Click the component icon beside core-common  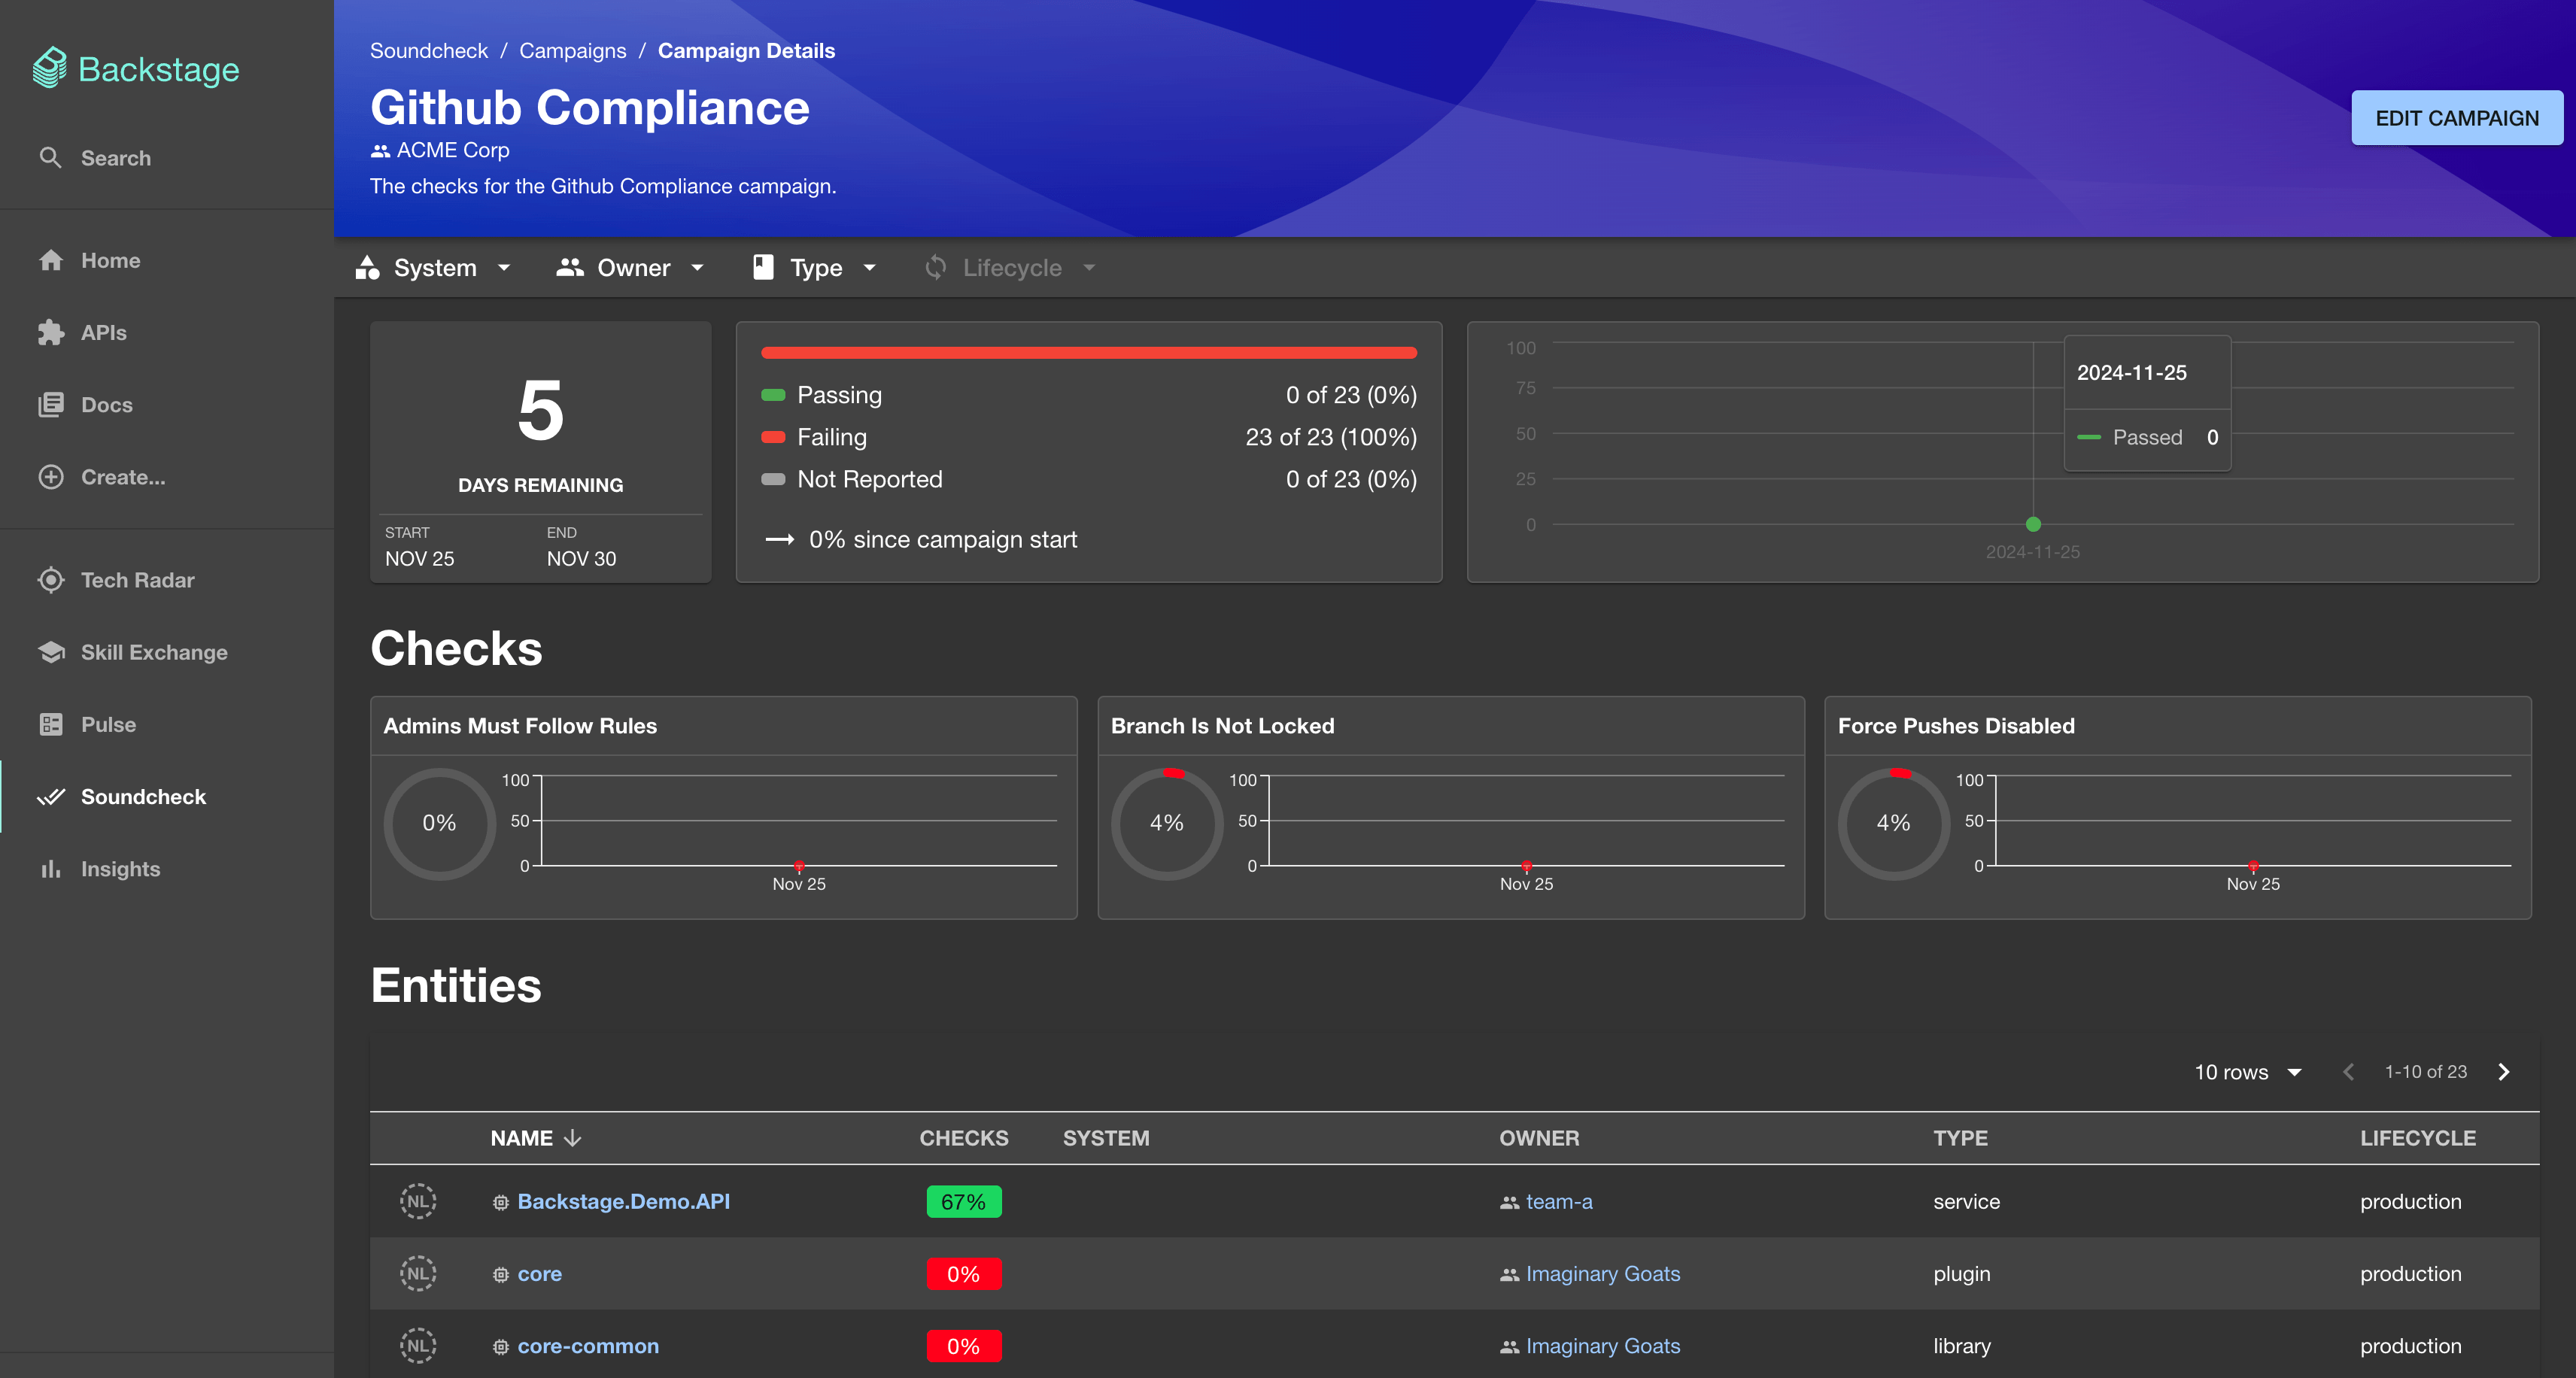point(501,1346)
